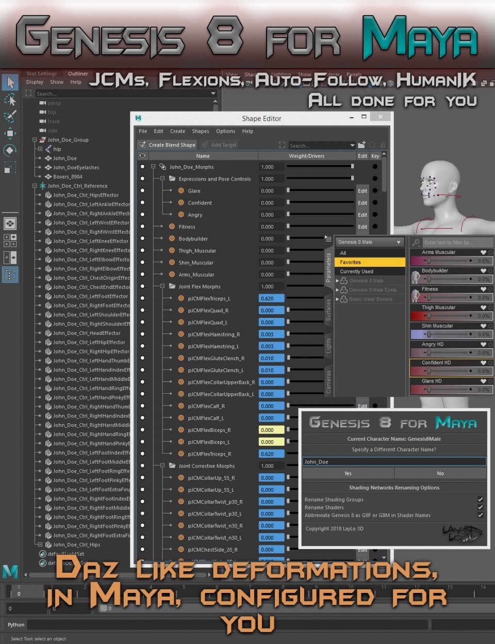The image size is (495, 644).
Task: Click the Thigh Muscular slider handle
Action: click(x=429, y=315)
